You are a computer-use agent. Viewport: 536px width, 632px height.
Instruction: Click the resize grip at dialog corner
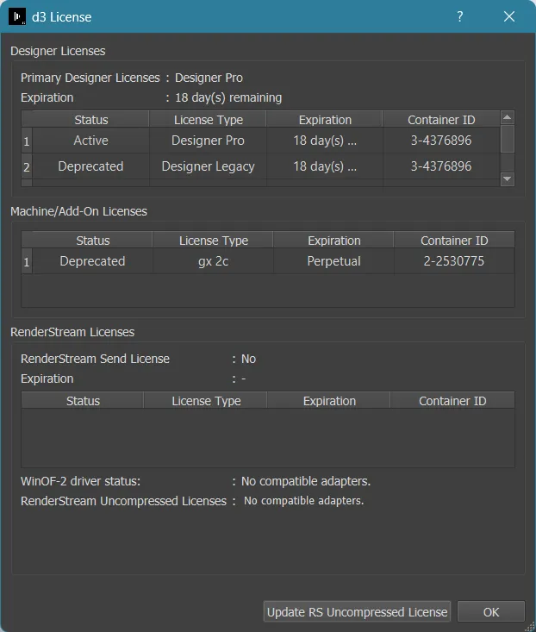tap(531, 627)
